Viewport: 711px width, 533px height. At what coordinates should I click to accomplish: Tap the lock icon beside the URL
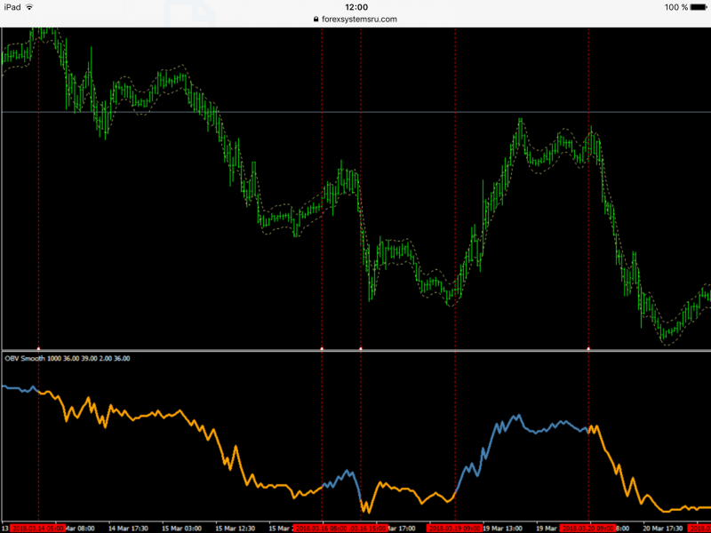(x=316, y=19)
